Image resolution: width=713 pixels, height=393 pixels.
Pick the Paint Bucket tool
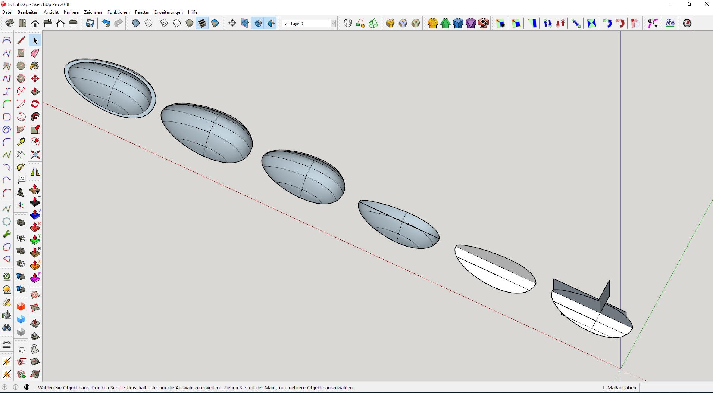point(35,66)
